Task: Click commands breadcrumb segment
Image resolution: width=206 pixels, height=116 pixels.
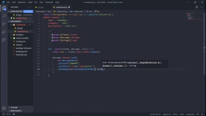Action: point(40,12)
